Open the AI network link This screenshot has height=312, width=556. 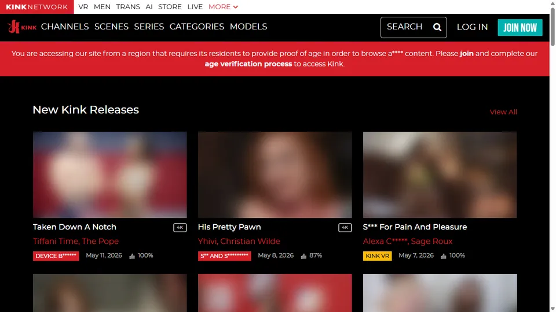point(149,7)
